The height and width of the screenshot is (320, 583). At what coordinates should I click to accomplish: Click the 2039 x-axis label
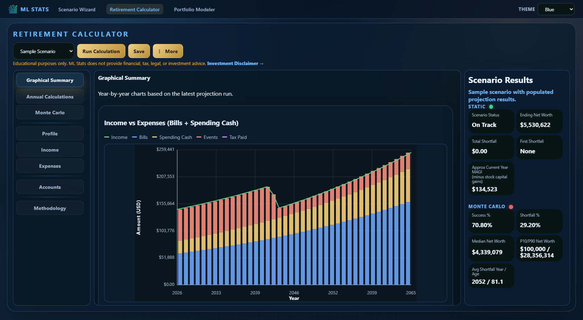[x=255, y=293]
